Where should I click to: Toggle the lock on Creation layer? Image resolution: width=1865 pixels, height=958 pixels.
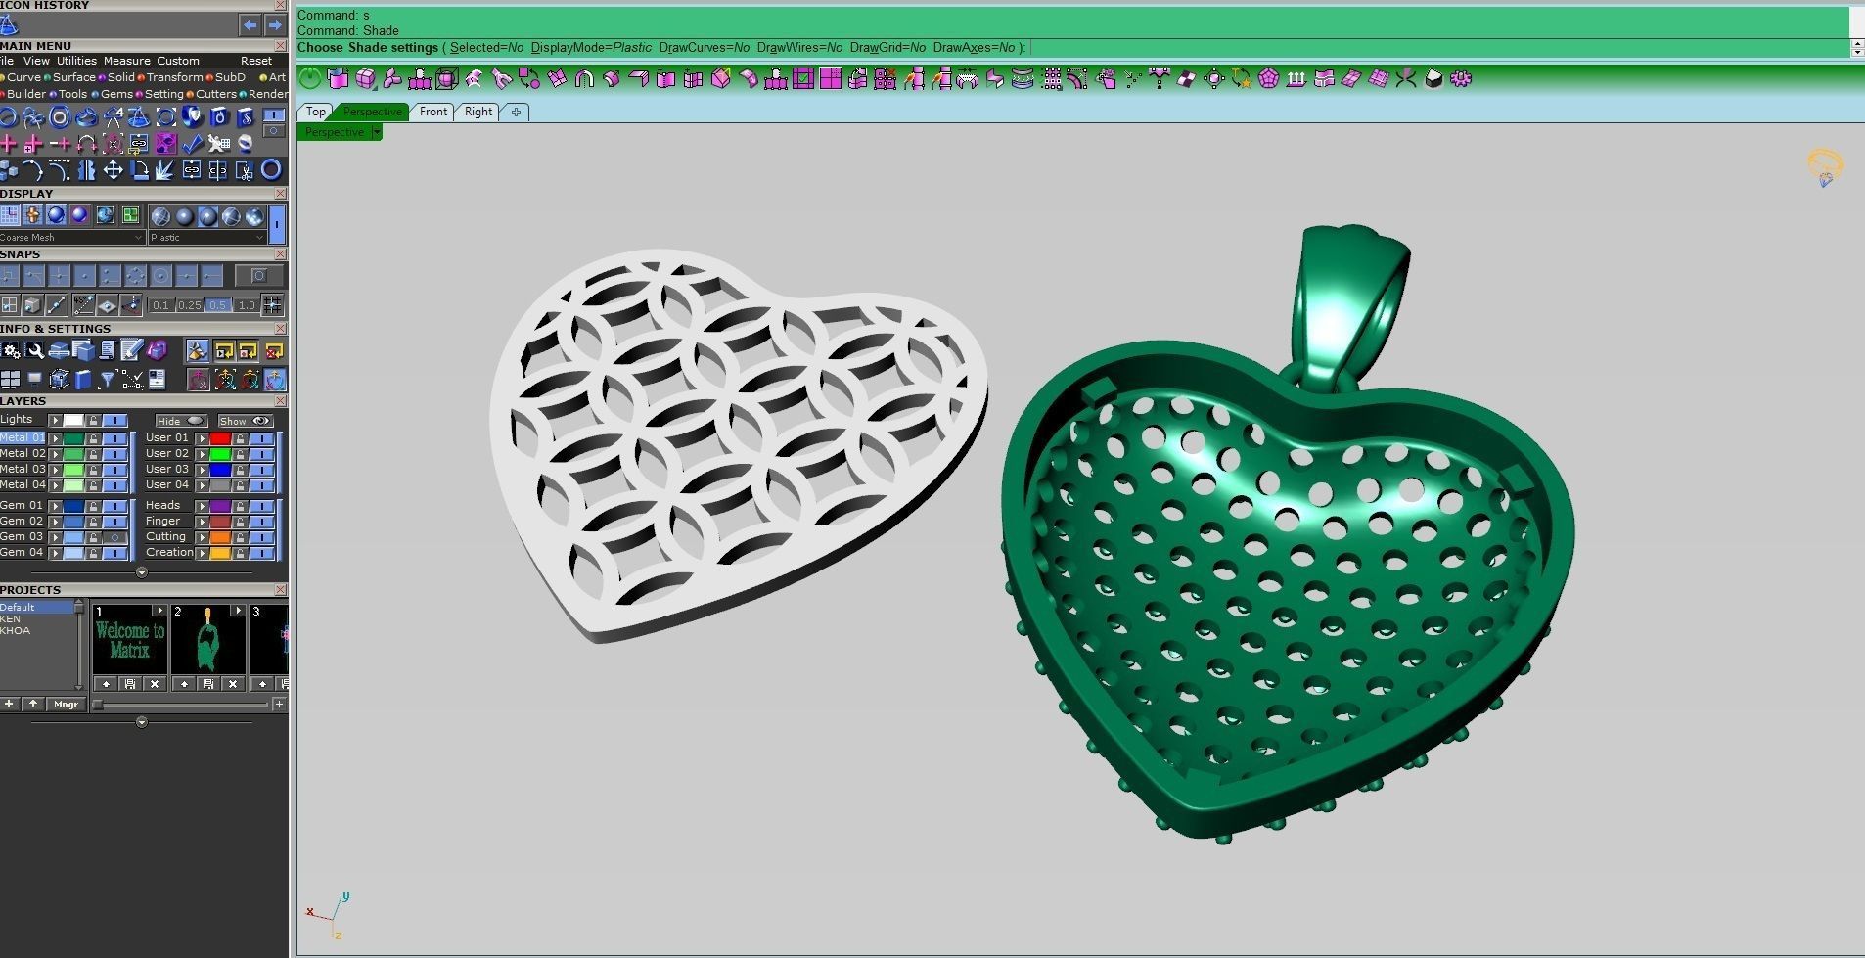pos(240,553)
